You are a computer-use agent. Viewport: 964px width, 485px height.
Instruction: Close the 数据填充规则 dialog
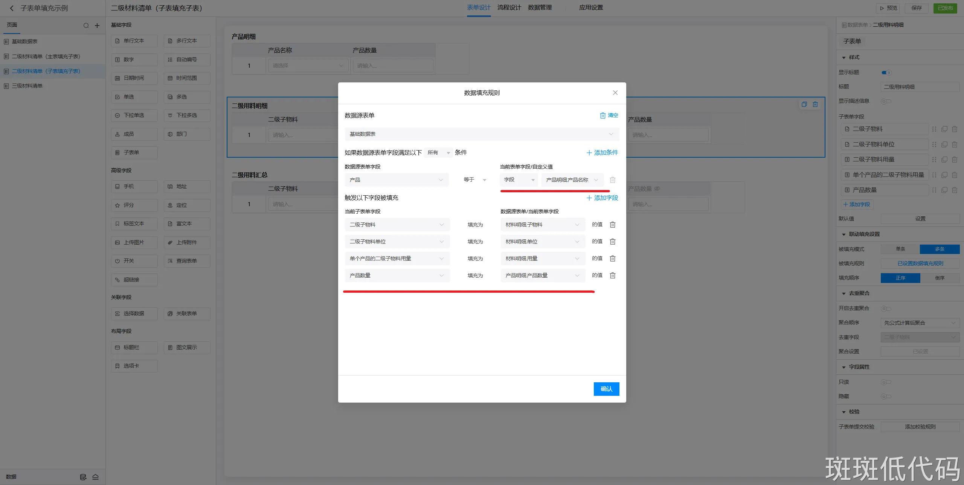tap(615, 93)
